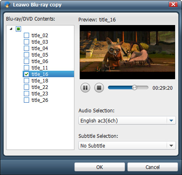The width and height of the screenshot is (182, 175).
Task: Collapse the disc contents tree root
Action: click(11, 29)
